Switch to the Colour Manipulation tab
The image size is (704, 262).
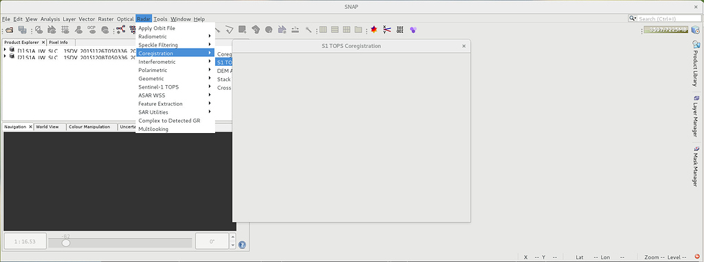[89, 127]
